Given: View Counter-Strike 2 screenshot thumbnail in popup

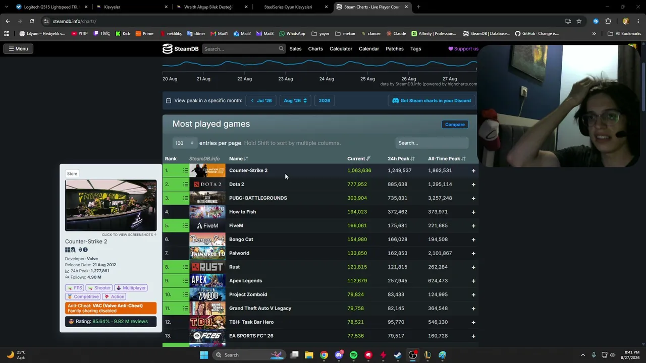Looking at the screenshot, I should click(x=111, y=206).
